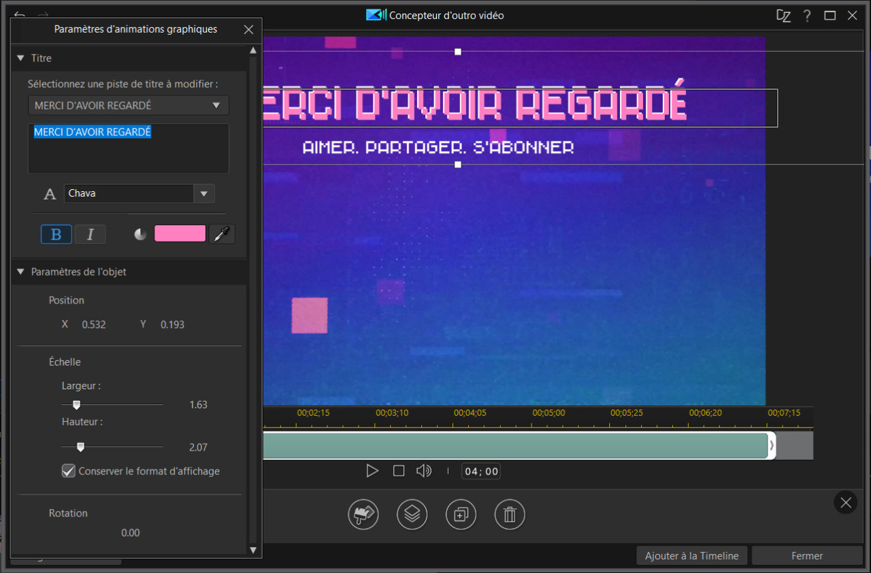Collapse the Titre section
This screenshot has height=573, width=871.
[20, 58]
